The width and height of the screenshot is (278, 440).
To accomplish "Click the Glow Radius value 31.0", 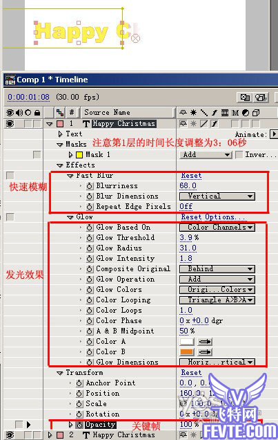I will [188, 248].
